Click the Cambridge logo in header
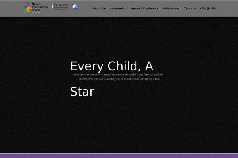The height and width of the screenshot is (158, 238). (59, 7)
